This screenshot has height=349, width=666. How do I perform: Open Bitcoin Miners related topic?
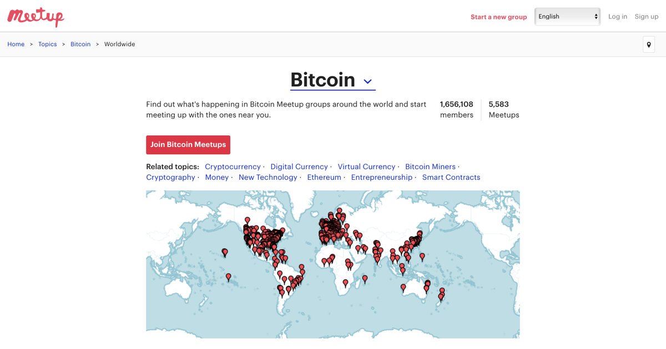coord(430,166)
